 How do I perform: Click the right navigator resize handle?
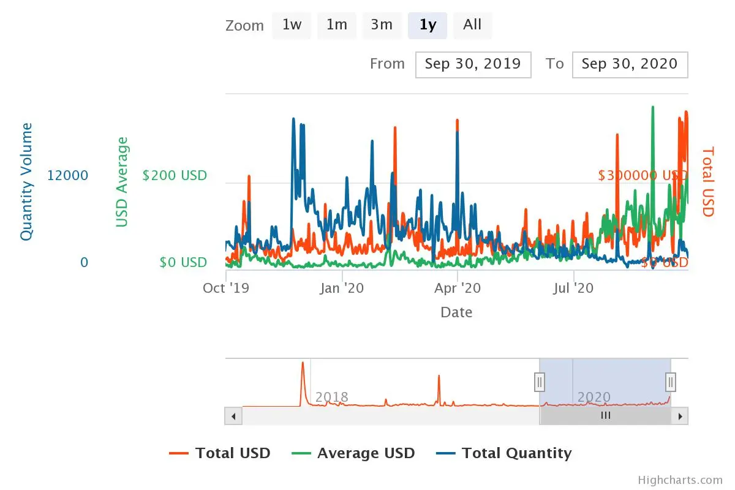coord(670,382)
